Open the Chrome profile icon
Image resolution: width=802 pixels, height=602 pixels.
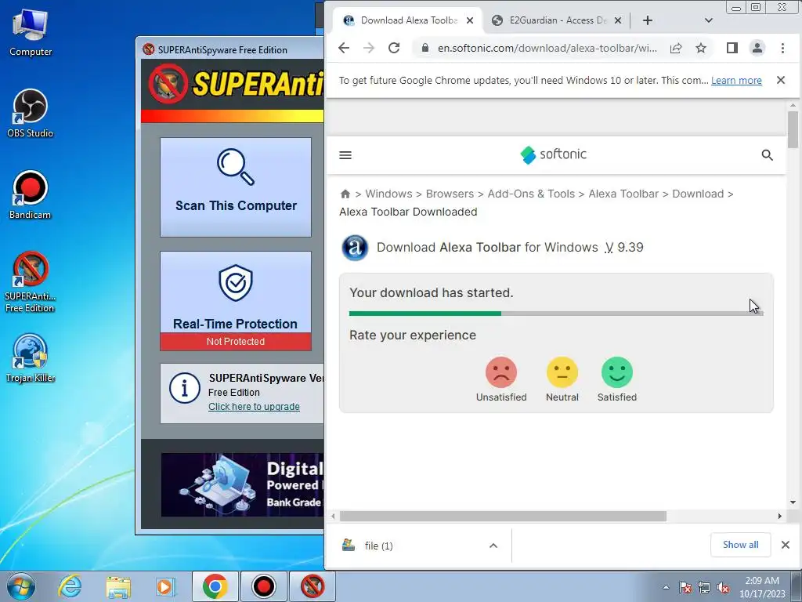[757, 48]
